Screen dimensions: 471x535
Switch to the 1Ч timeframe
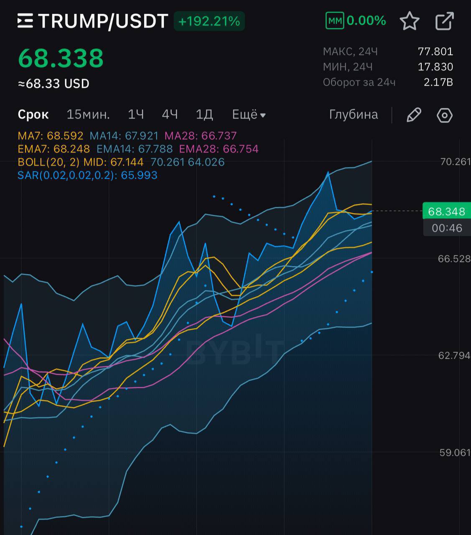pyautogui.click(x=136, y=115)
